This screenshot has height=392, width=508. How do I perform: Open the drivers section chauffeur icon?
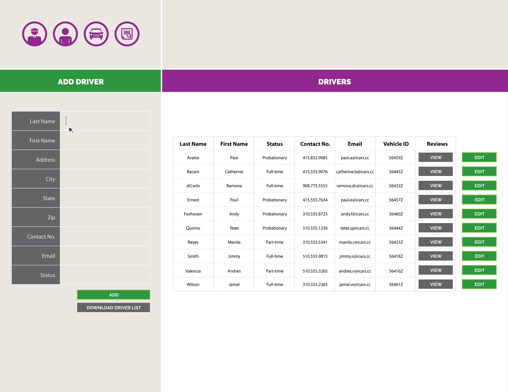35,34
